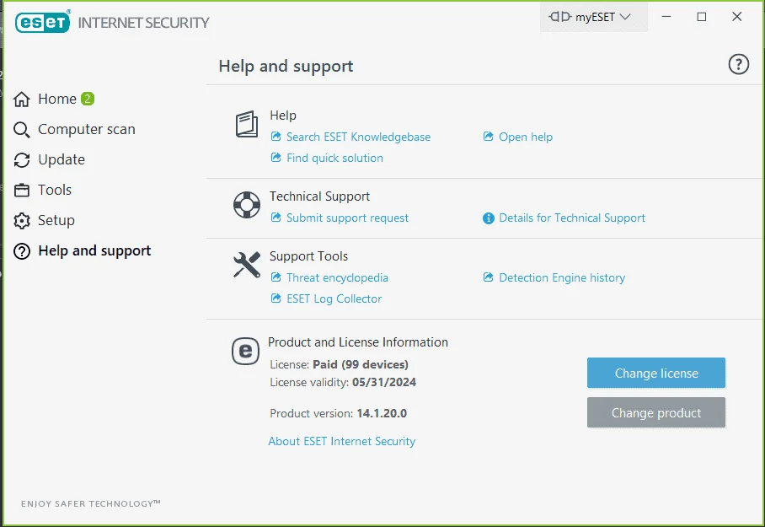Image resolution: width=765 pixels, height=527 pixels.
Task: Click the 'Technical Support' section heading
Action: click(x=319, y=196)
